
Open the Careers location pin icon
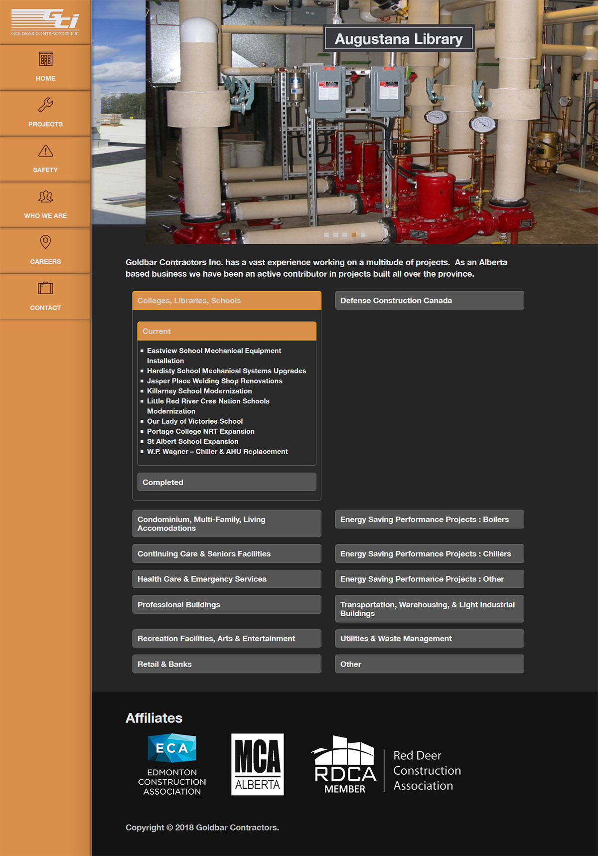[45, 242]
